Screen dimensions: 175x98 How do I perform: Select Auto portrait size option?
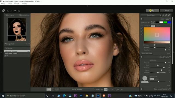[152, 79]
